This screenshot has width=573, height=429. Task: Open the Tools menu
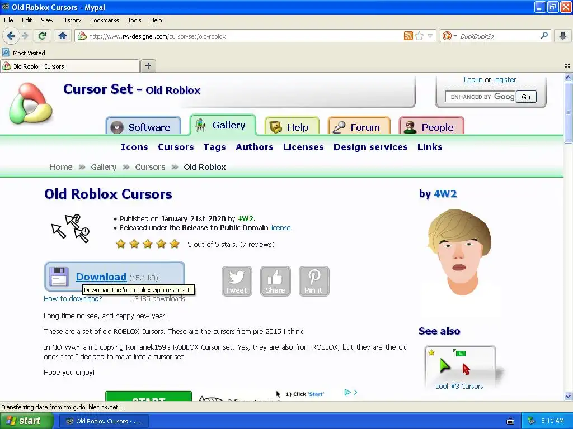pyautogui.click(x=134, y=20)
